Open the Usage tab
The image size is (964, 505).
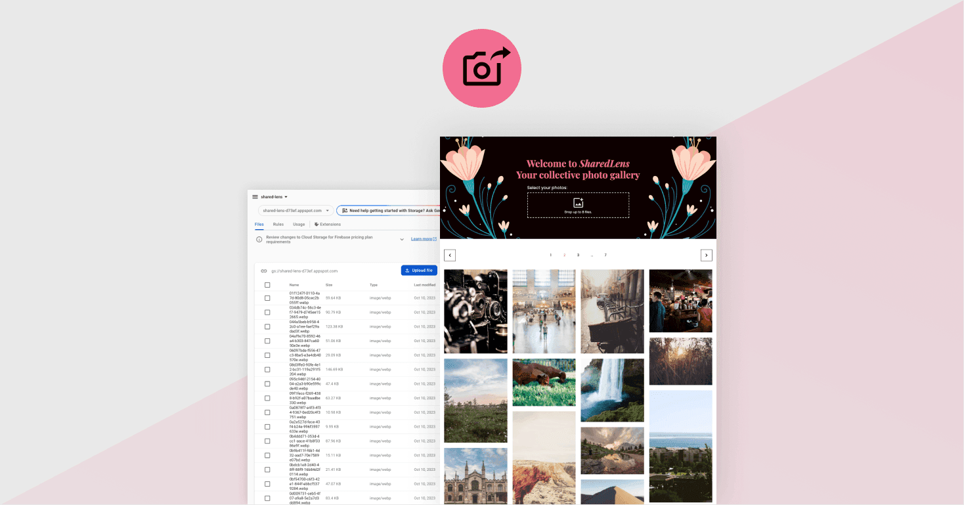coord(299,225)
